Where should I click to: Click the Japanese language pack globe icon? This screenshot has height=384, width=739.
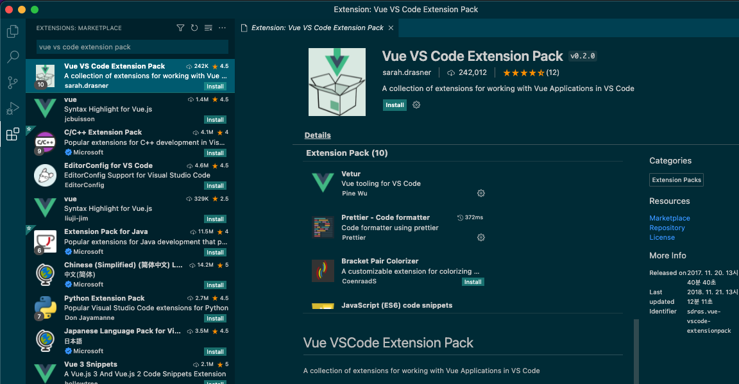tap(46, 341)
